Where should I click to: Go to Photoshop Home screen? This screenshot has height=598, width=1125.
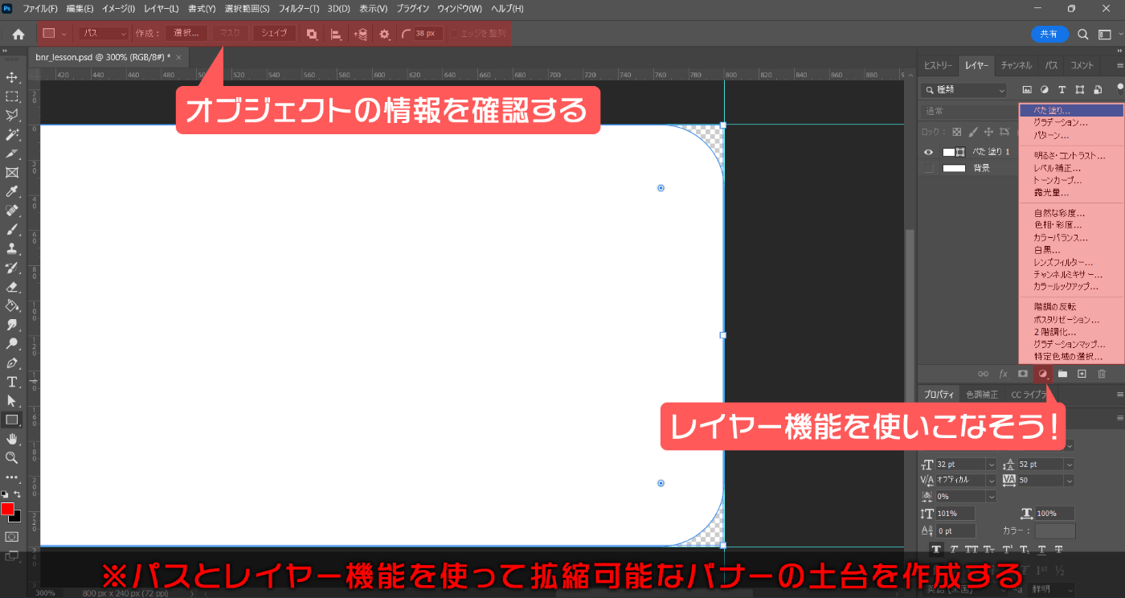18,35
